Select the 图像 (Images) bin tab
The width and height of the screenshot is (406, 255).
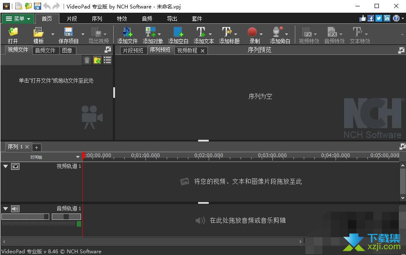(x=67, y=50)
